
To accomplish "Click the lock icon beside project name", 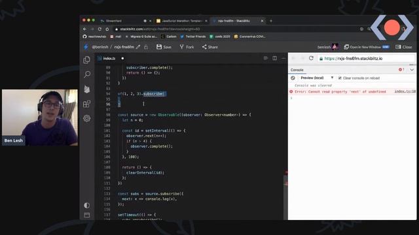I will pos(146,47).
